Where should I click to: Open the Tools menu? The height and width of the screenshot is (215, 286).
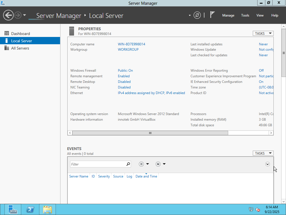coord(245,15)
